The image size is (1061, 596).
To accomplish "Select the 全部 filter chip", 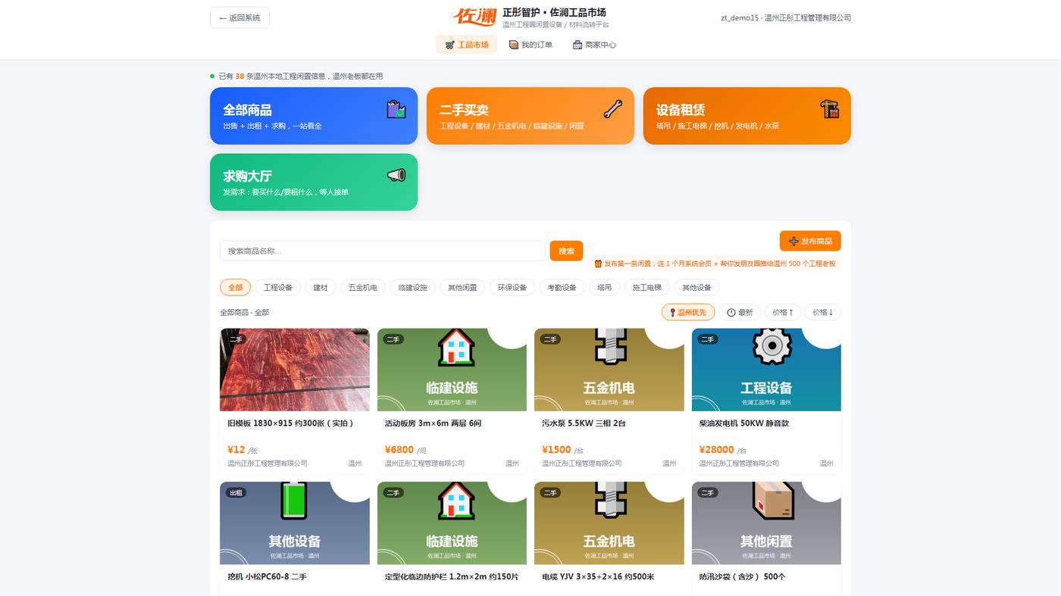I will point(236,288).
